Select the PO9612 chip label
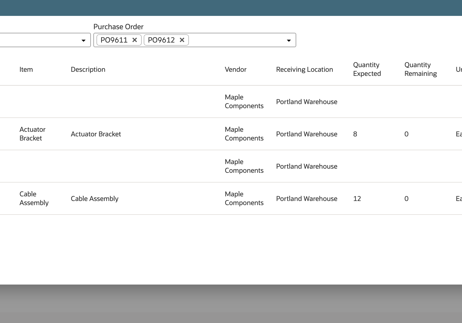Image resolution: width=462 pixels, height=323 pixels. pyautogui.click(x=161, y=40)
